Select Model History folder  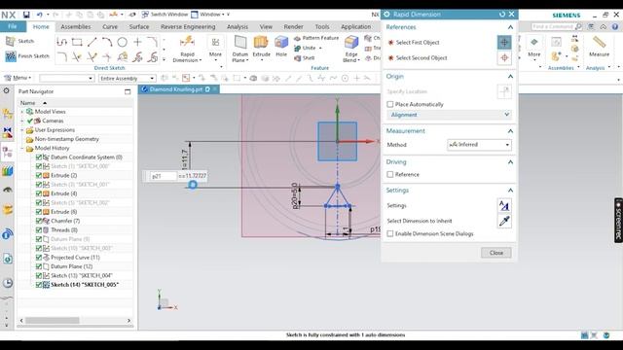(x=52, y=148)
